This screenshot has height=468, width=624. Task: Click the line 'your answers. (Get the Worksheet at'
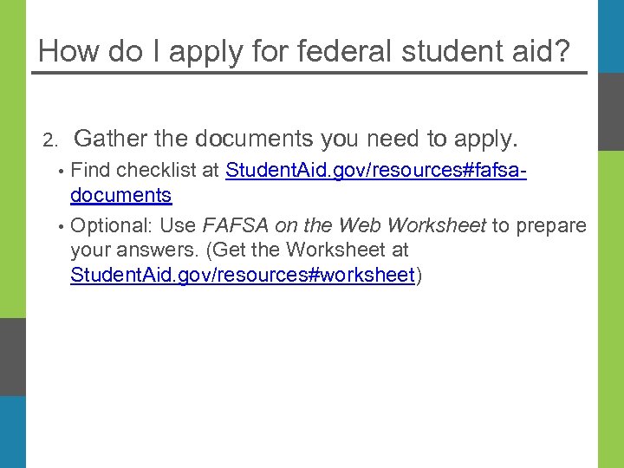[239, 250]
